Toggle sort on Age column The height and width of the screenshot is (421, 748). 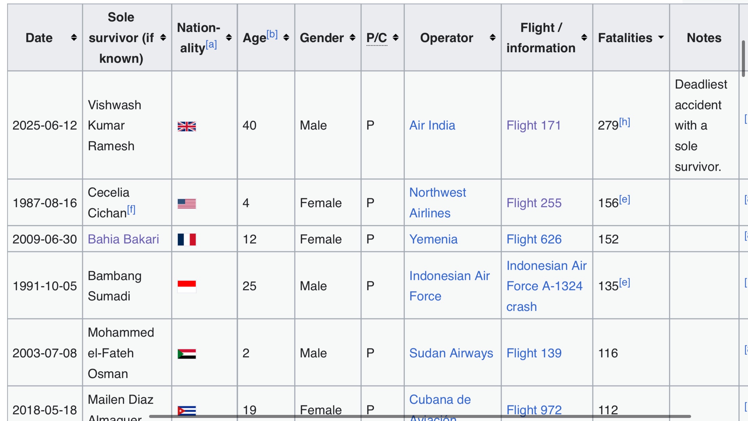tap(286, 38)
